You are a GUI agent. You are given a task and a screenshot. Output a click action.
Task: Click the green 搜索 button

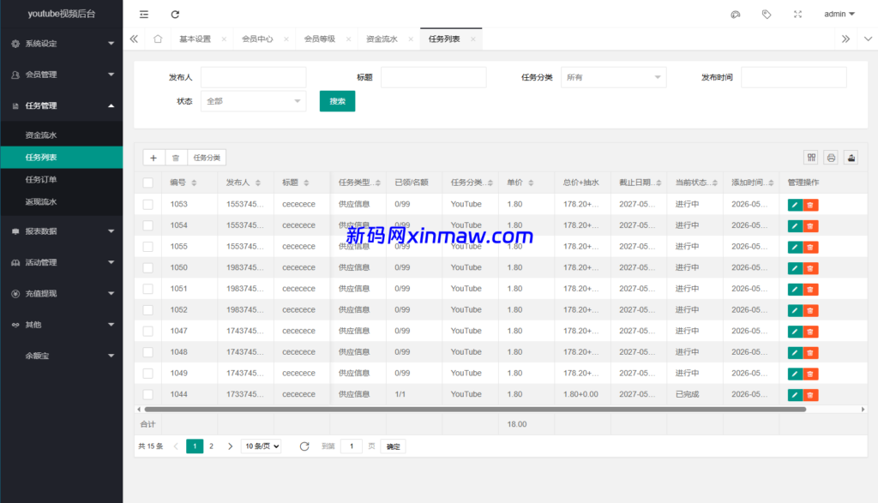pyautogui.click(x=337, y=101)
